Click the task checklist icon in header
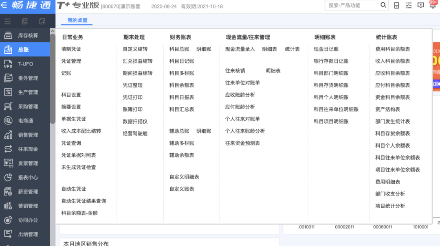This screenshot has width=440, height=246. [x=409, y=5]
